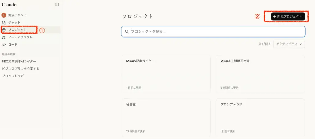
Task: Open recent item SEO文章調律AIライター
Action: [x=19, y=61]
